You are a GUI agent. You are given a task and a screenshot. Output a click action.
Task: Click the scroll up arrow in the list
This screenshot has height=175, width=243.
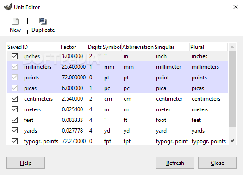(232, 47)
